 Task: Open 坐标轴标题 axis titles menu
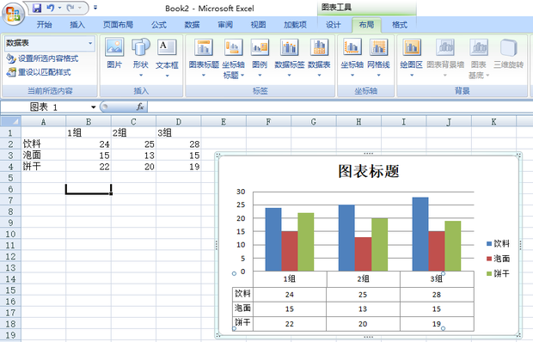point(233,58)
